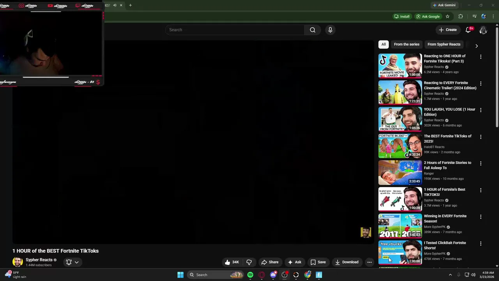
Task: Open Chrome from the taskbar
Action: (x=308, y=275)
